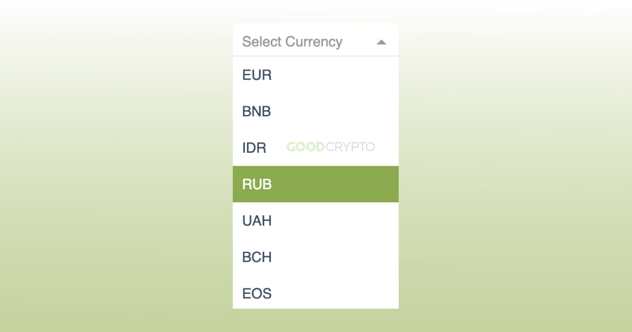This screenshot has height=332, width=632.
Task: Click the green highlighted list row
Action: [315, 184]
